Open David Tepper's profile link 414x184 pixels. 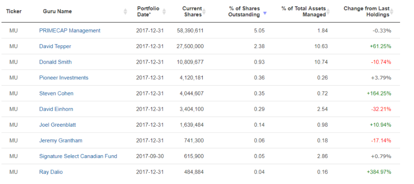pos(55,46)
